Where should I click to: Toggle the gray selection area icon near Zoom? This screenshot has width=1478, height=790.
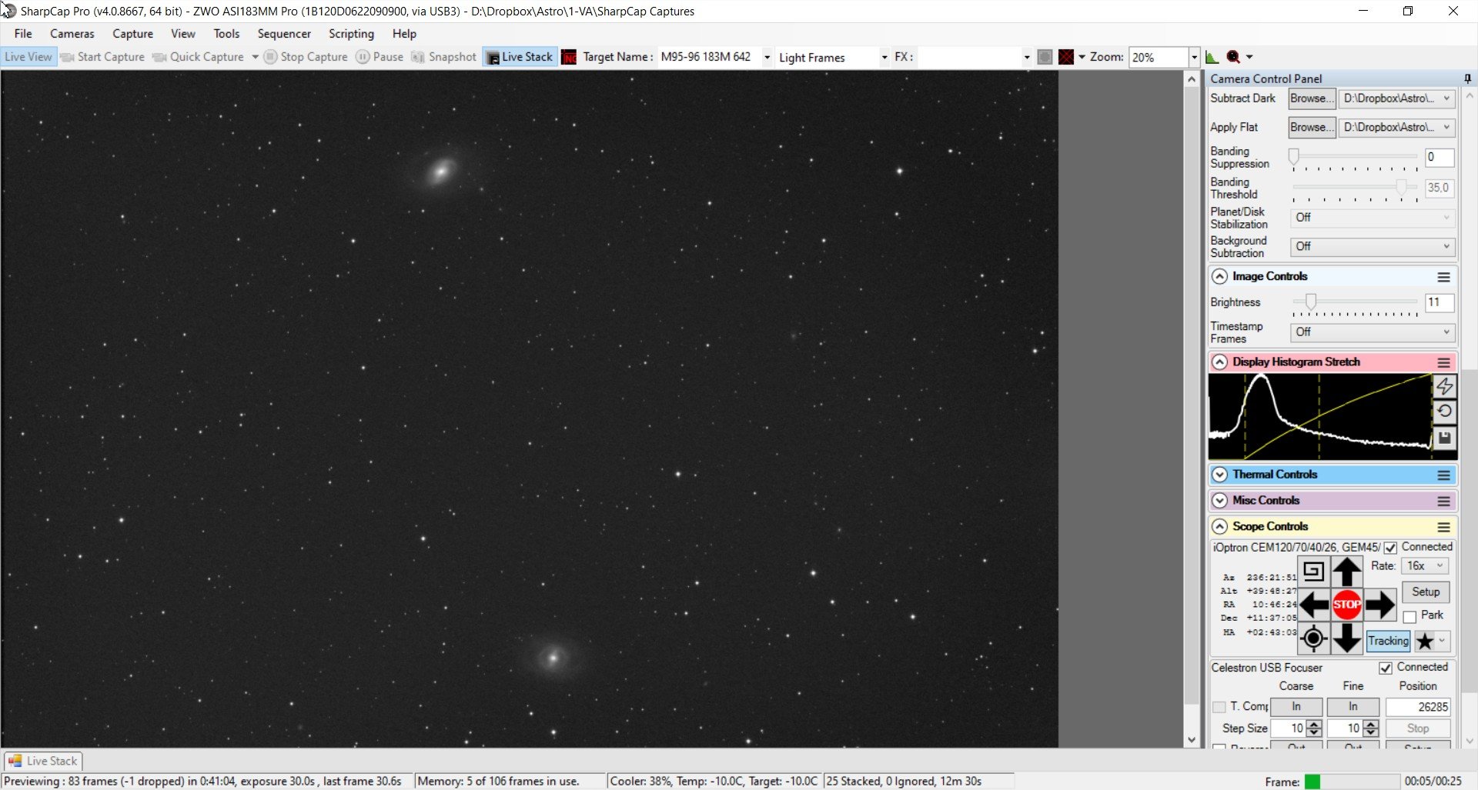tap(1045, 57)
